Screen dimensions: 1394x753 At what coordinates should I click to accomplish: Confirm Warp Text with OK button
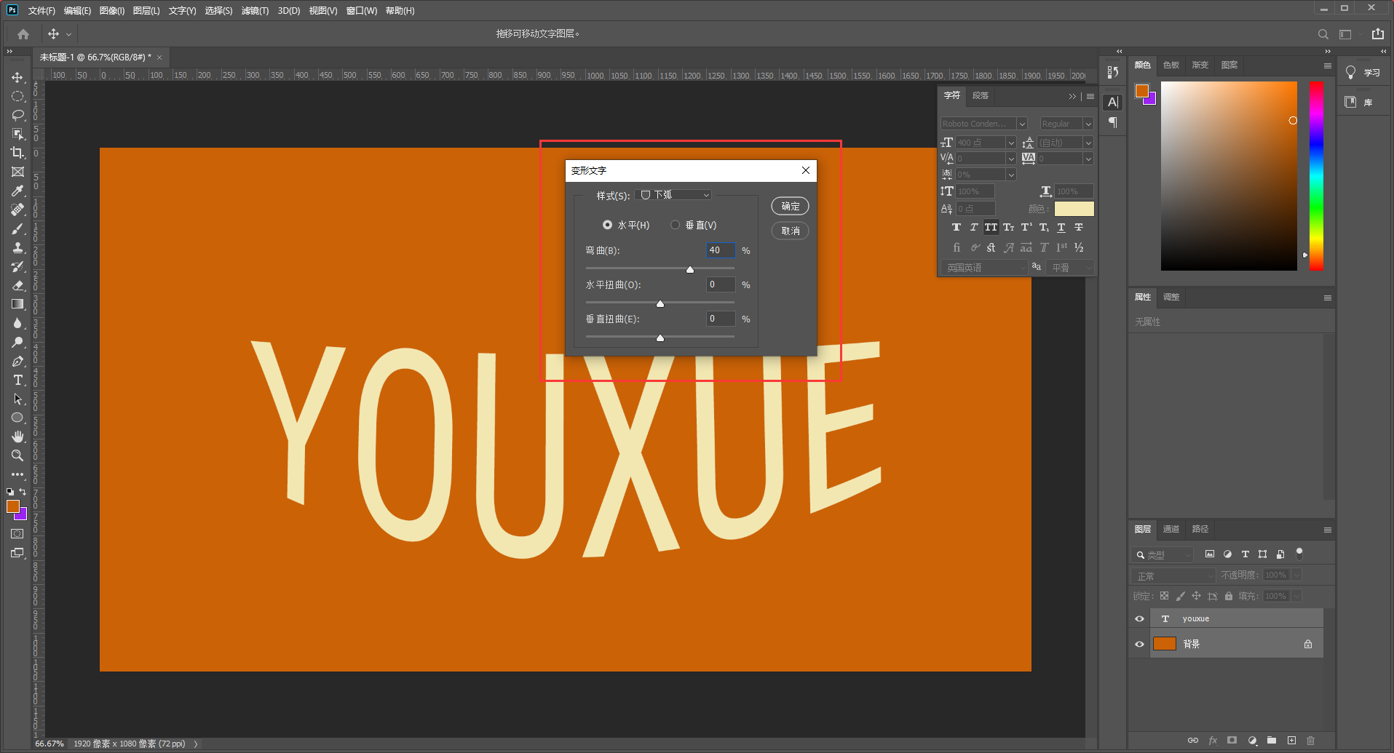pos(790,206)
